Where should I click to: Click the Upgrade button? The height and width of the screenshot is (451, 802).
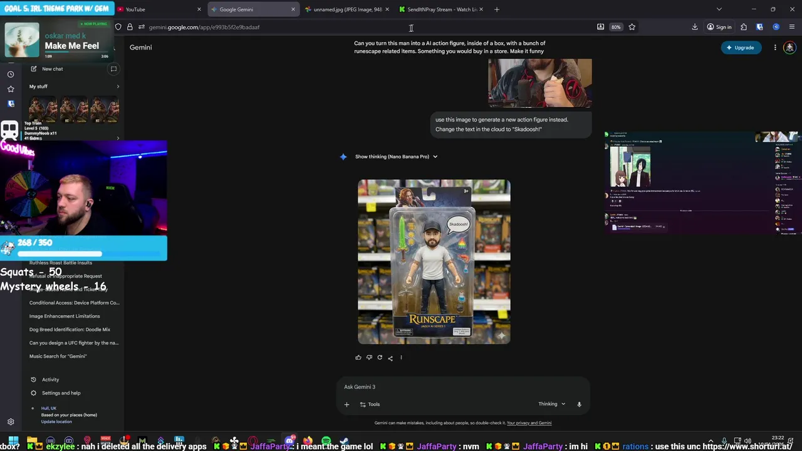[x=741, y=48]
